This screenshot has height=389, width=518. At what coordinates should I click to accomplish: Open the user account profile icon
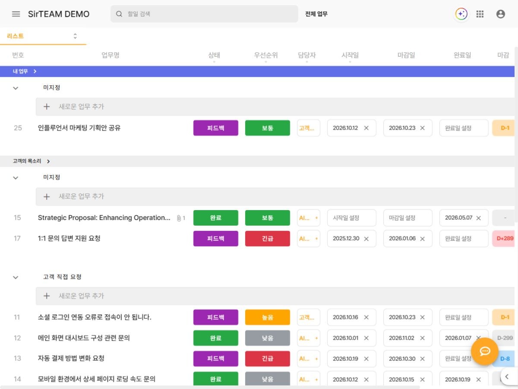(501, 14)
